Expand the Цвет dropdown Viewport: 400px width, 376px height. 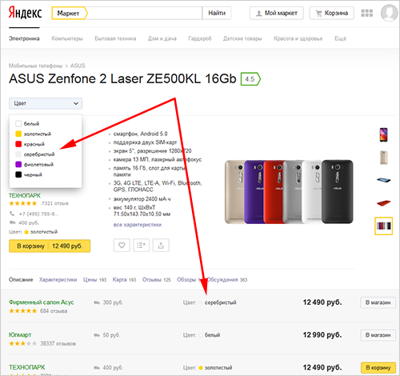click(46, 103)
